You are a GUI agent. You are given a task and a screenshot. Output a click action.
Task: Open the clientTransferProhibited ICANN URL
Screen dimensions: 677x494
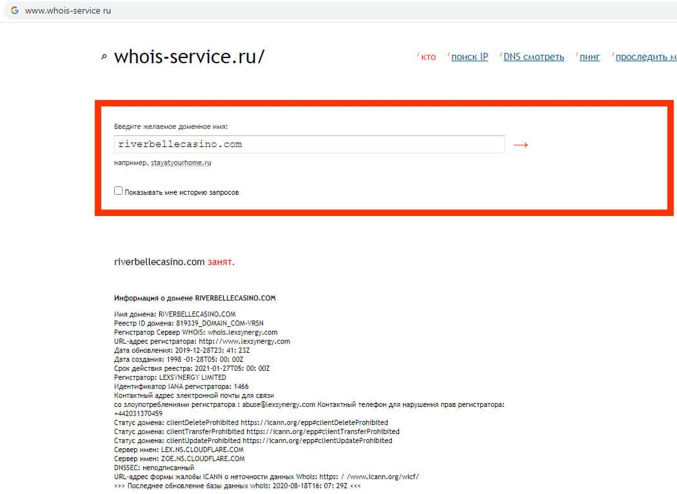coord(323,431)
